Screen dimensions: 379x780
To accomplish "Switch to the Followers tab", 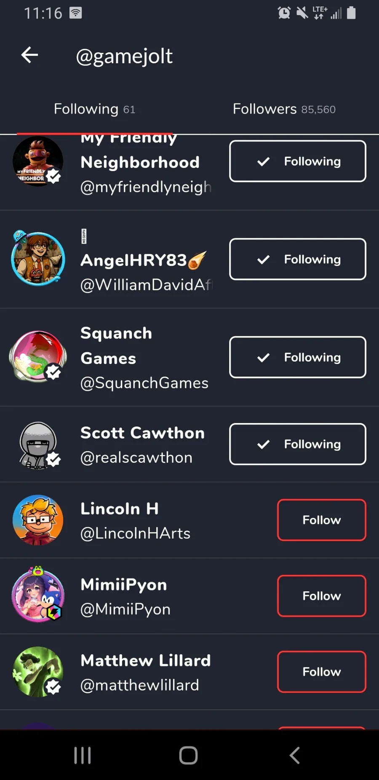I will 284,109.
